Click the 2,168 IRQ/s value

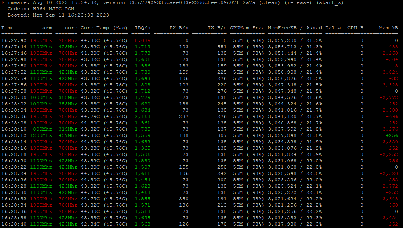point(142,117)
